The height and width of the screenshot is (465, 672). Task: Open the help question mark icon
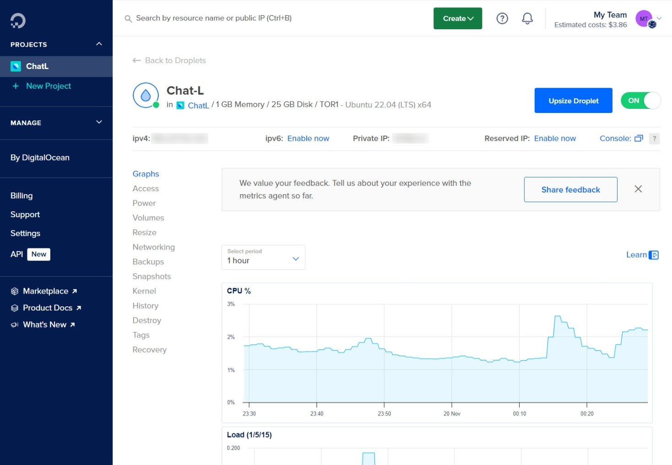click(502, 18)
